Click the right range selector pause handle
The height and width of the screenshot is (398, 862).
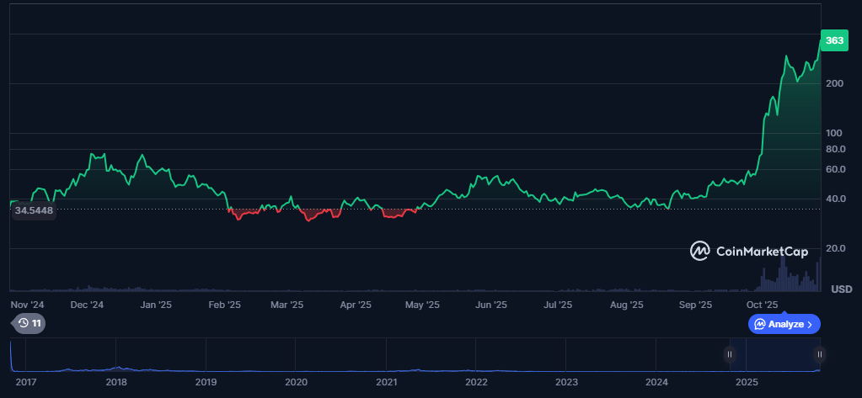pos(819,354)
